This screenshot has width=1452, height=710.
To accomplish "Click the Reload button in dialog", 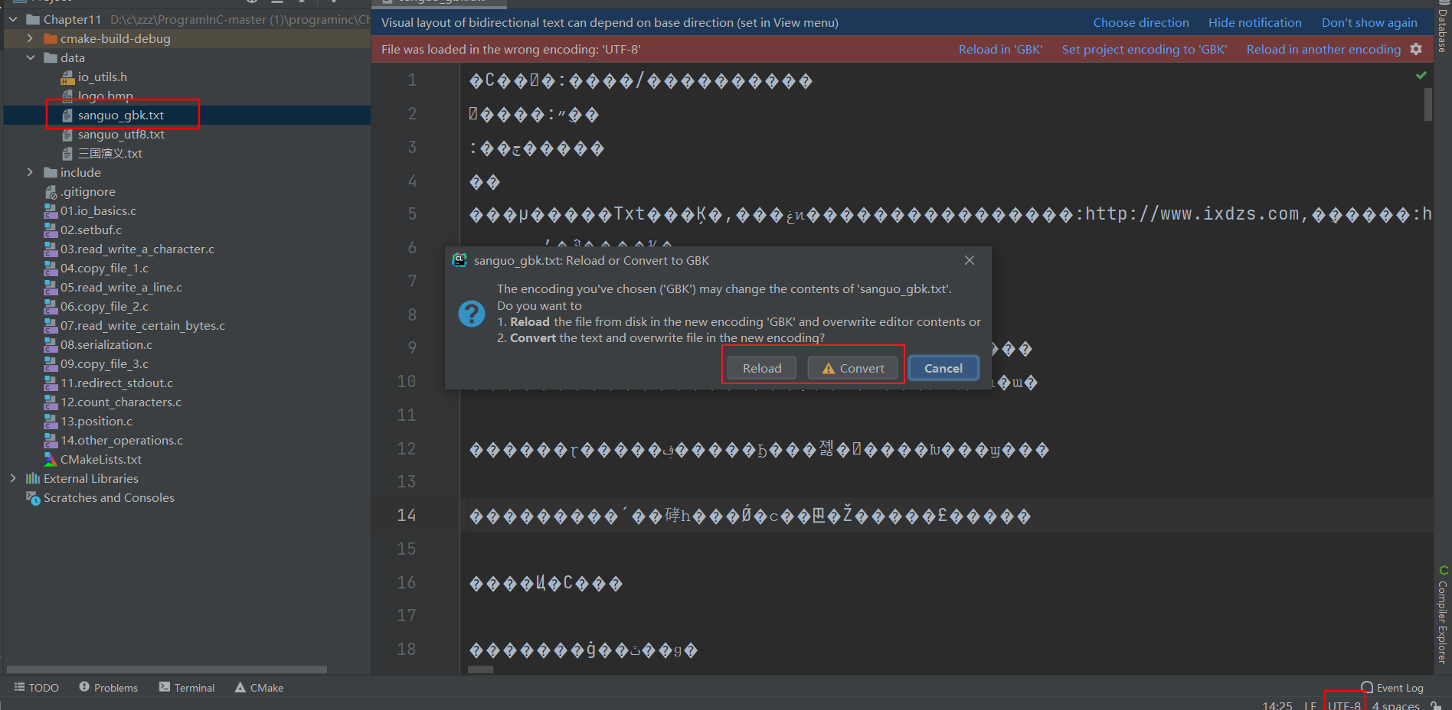I will (762, 368).
